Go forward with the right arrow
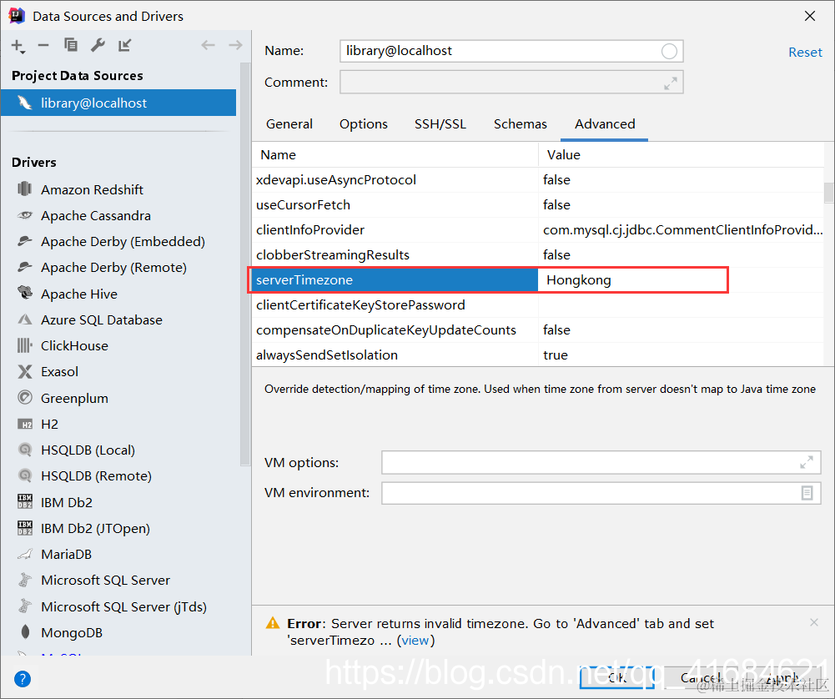This screenshot has width=835, height=699. pos(235,45)
